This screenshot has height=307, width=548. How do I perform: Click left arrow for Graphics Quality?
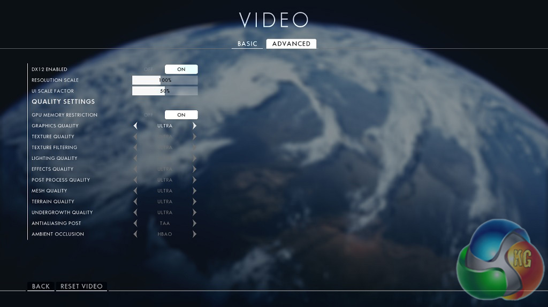pyautogui.click(x=135, y=126)
